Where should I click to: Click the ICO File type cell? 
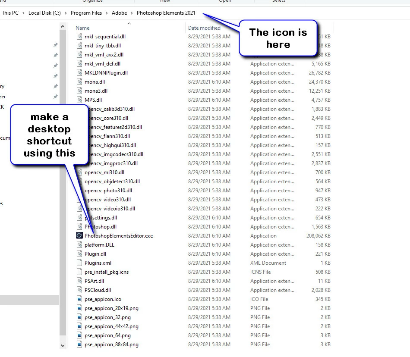[x=259, y=299]
